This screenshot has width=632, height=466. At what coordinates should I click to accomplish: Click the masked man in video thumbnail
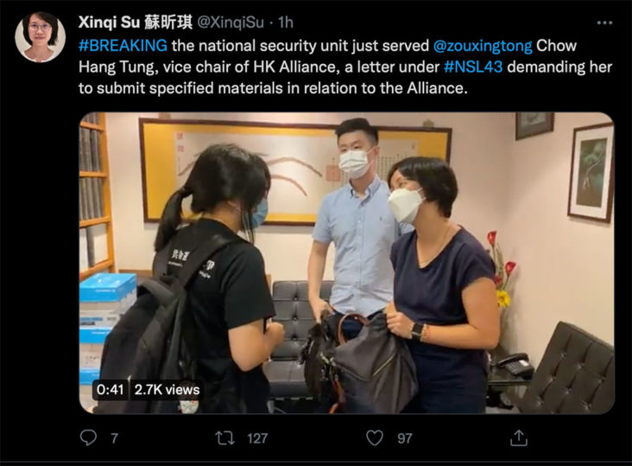pyautogui.click(x=355, y=226)
